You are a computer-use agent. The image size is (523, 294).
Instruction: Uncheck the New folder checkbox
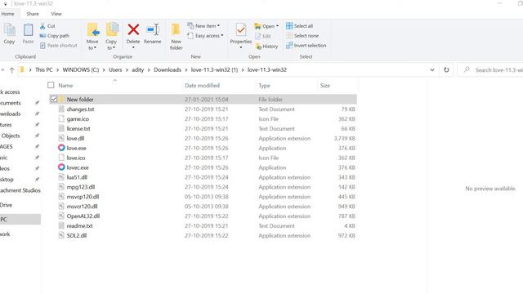54,99
